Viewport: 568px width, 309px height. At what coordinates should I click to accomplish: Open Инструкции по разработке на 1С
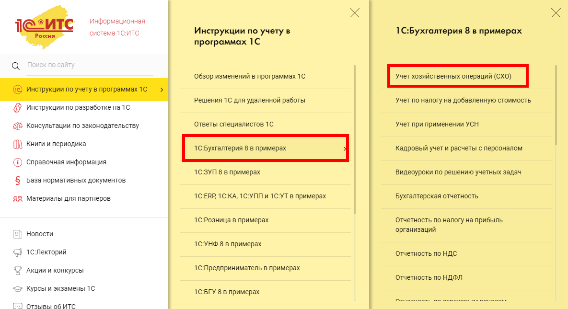click(x=78, y=108)
